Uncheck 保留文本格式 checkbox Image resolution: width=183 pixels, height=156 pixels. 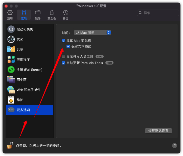(68, 46)
